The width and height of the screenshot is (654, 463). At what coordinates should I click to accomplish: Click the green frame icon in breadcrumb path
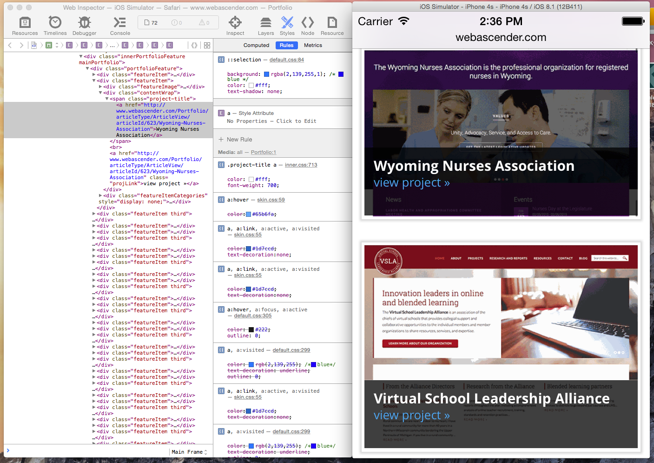point(49,45)
